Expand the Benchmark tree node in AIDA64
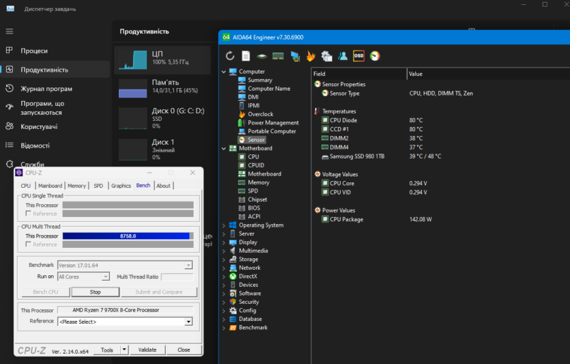Image resolution: width=570 pixels, height=364 pixels. pyautogui.click(x=224, y=328)
